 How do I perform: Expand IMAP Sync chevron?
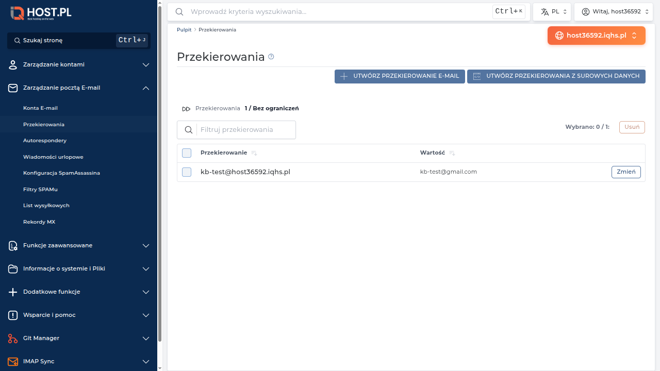(146, 362)
